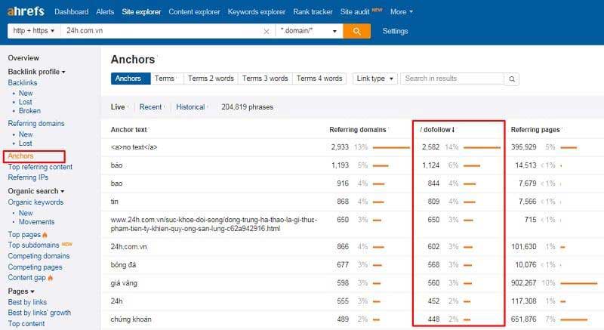Screen dimensions: 604x330
Task: Open the Link type filter dropdown
Action: coord(374,79)
